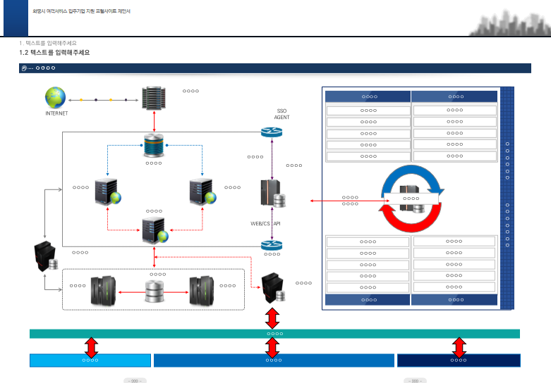Click the light blue bar
Screen dimensions: 551x383
tap(90, 360)
